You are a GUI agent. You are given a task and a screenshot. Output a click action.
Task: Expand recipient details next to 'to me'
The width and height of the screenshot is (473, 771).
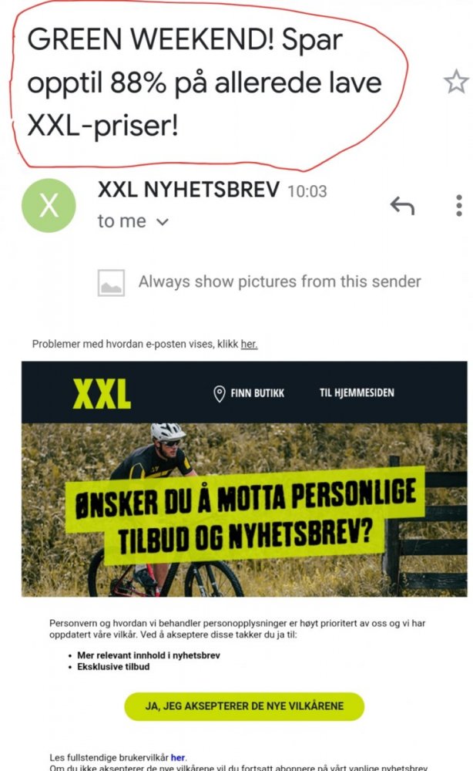pos(163,222)
